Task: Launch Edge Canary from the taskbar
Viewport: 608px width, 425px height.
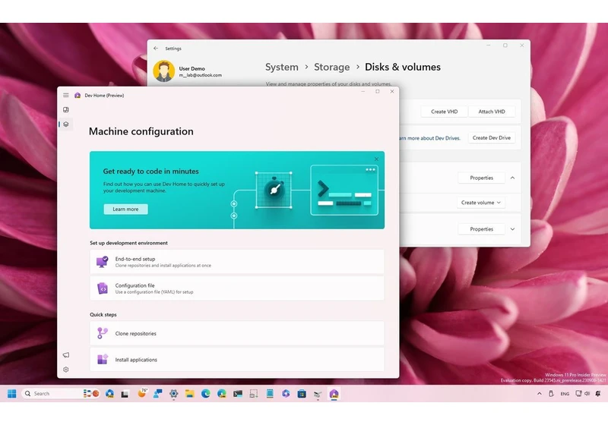Action: [222, 394]
